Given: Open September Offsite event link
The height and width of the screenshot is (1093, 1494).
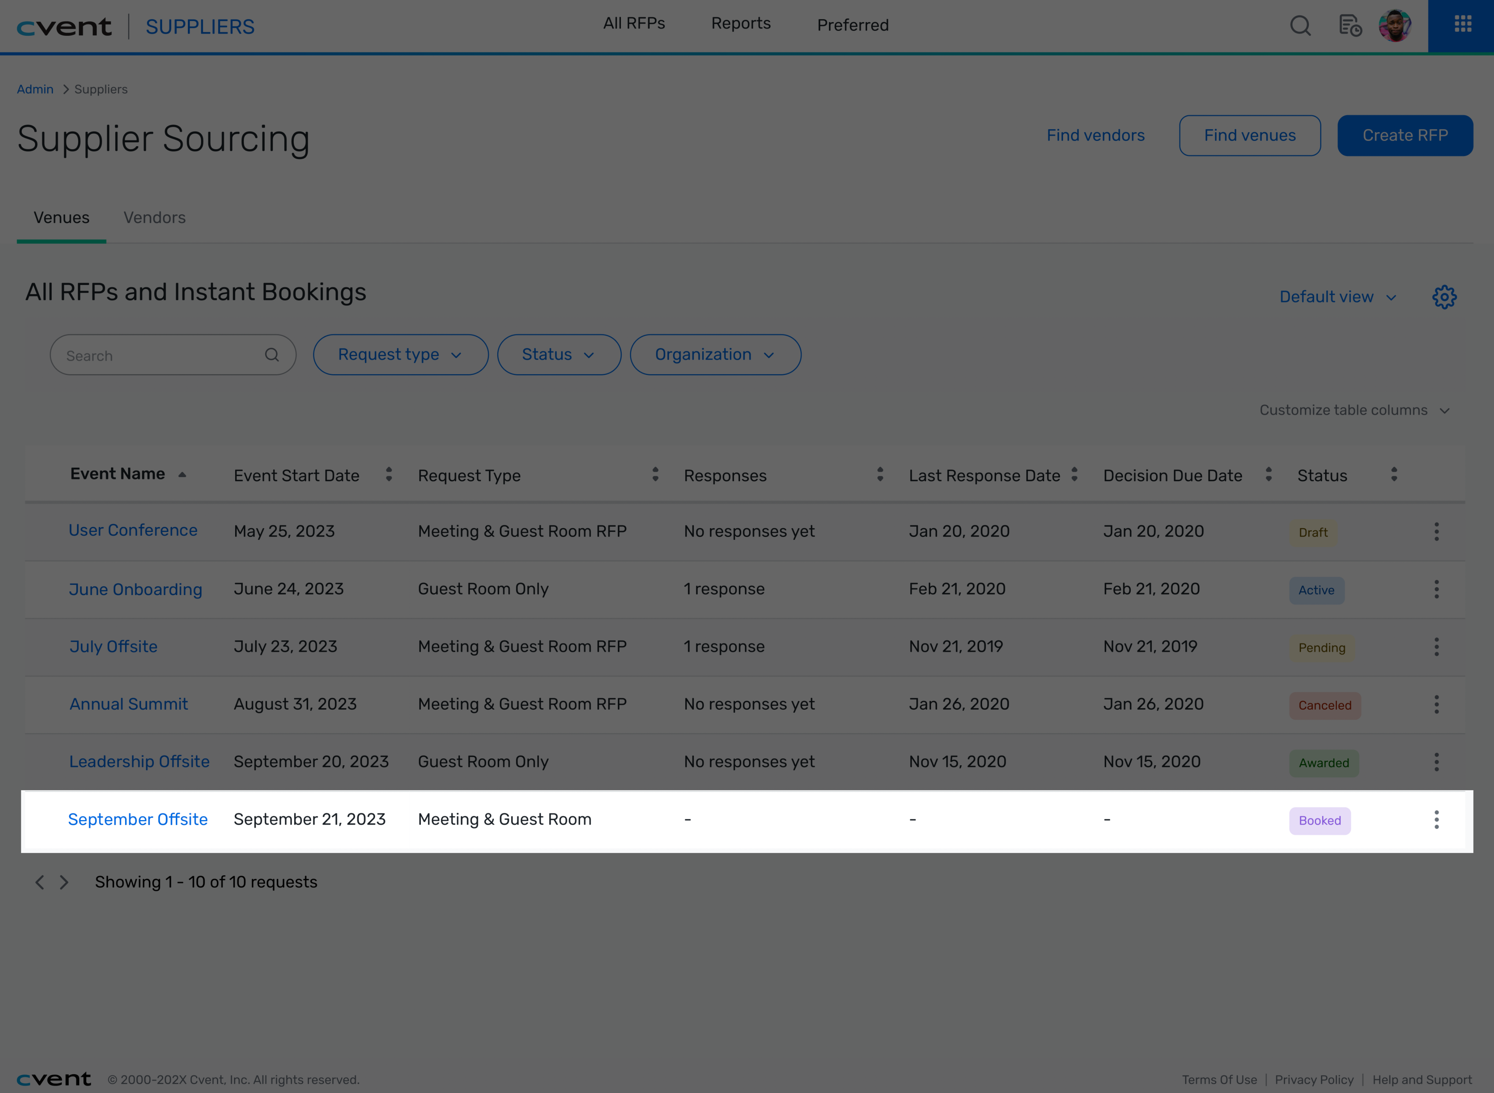Looking at the screenshot, I should [x=138, y=819].
